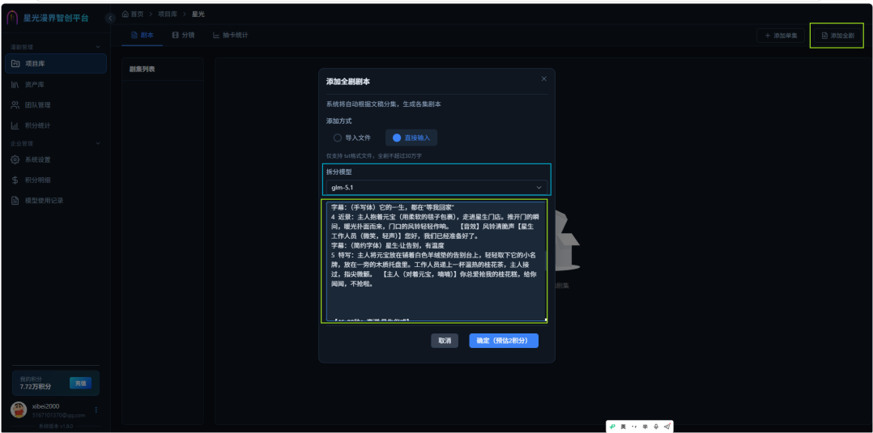Open 系统设置 in the sidebar
Screen dimensions: 873x433
(56, 159)
